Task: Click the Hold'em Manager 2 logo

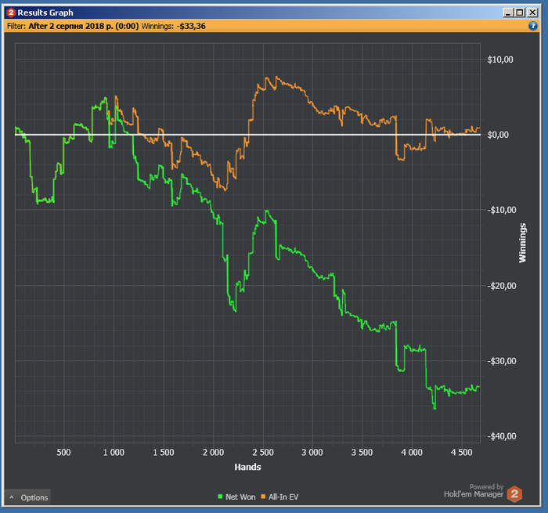Action: pyautogui.click(x=514, y=494)
